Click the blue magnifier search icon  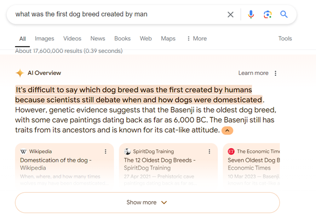284,15
